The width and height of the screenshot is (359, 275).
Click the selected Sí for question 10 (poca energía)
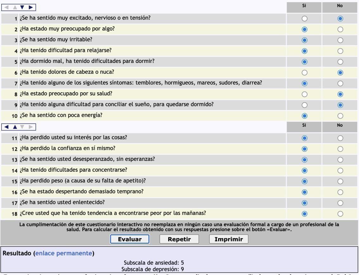point(304,116)
